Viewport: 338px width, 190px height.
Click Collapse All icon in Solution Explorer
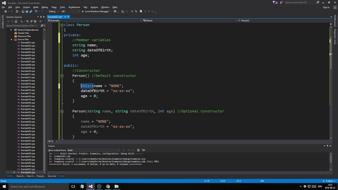pyautogui.click(x=31, y=21)
